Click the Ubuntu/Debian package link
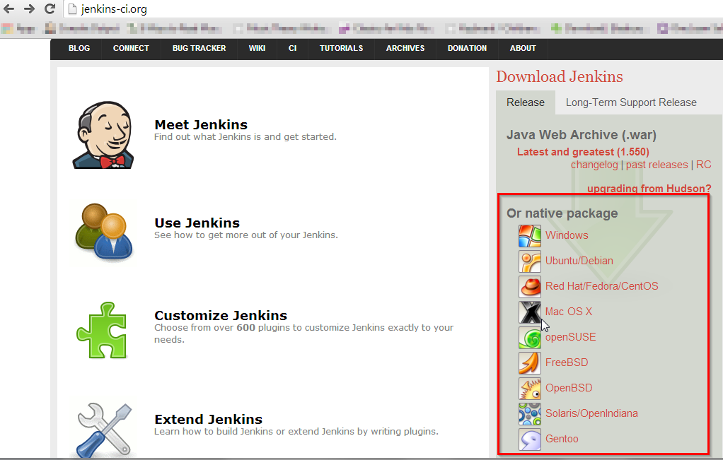 coord(579,261)
